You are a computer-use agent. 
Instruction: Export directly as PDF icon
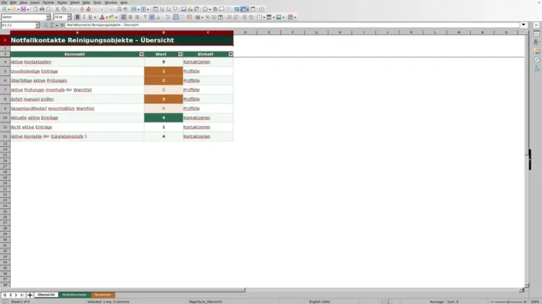click(35, 9)
